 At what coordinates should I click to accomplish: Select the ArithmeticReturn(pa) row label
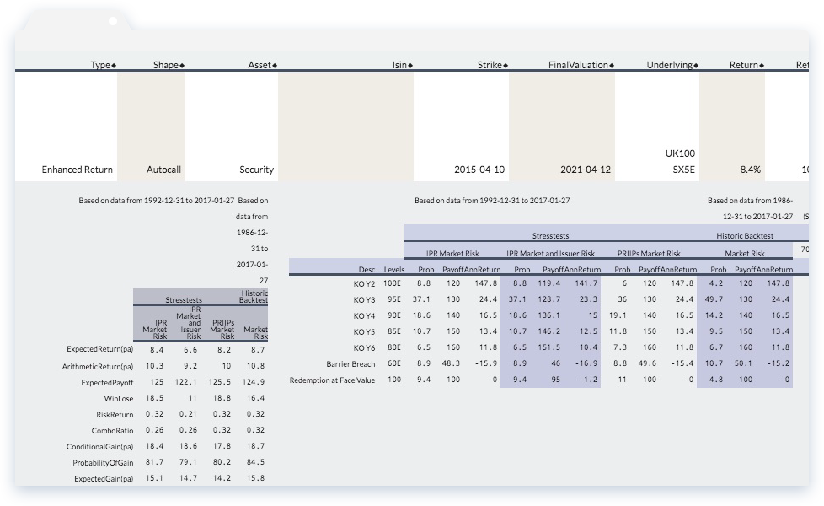coord(98,367)
